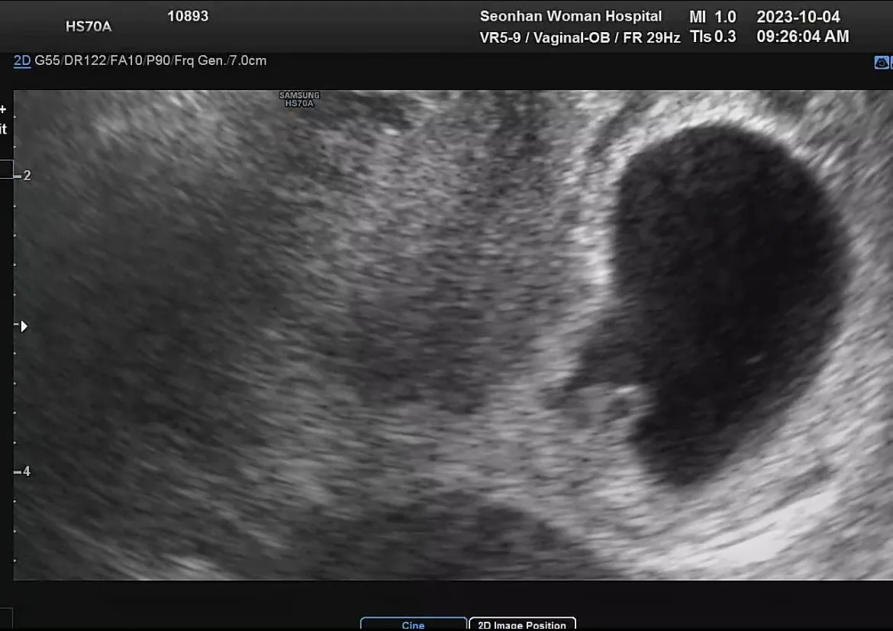
Task: Click the Vaginal-OB preset in header
Action: [x=572, y=37]
